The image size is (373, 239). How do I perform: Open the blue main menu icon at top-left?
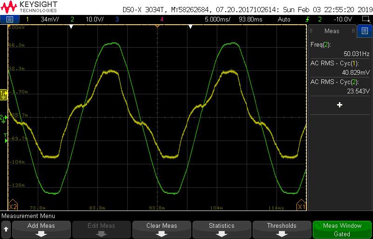(9, 19)
